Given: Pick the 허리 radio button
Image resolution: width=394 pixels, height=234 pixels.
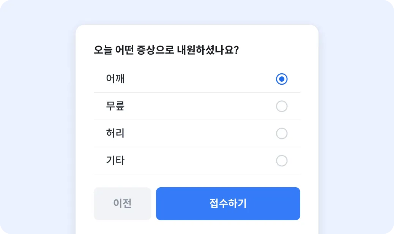Looking at the screenshot, I should coord(282,134).
